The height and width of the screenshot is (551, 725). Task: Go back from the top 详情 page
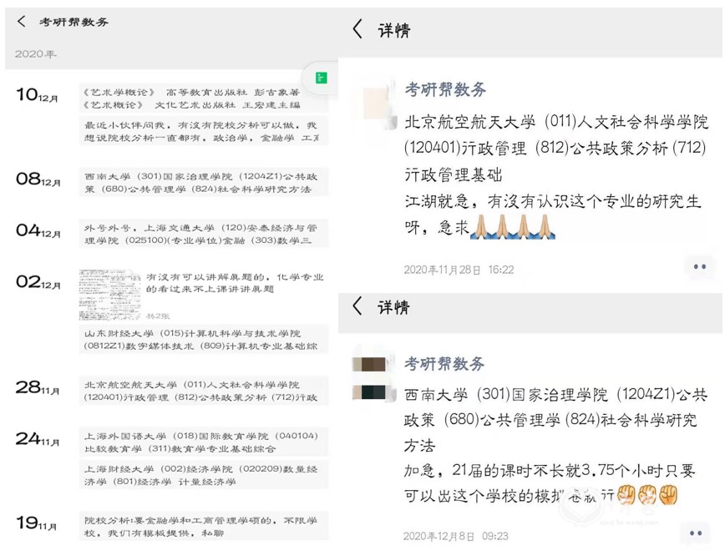click(357, 28)
